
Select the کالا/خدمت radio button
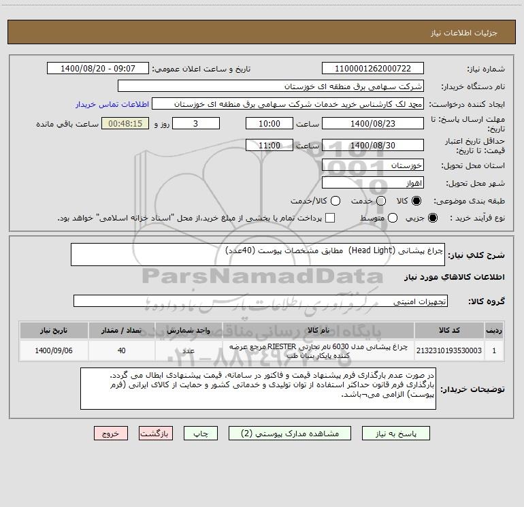click(335, 201)
